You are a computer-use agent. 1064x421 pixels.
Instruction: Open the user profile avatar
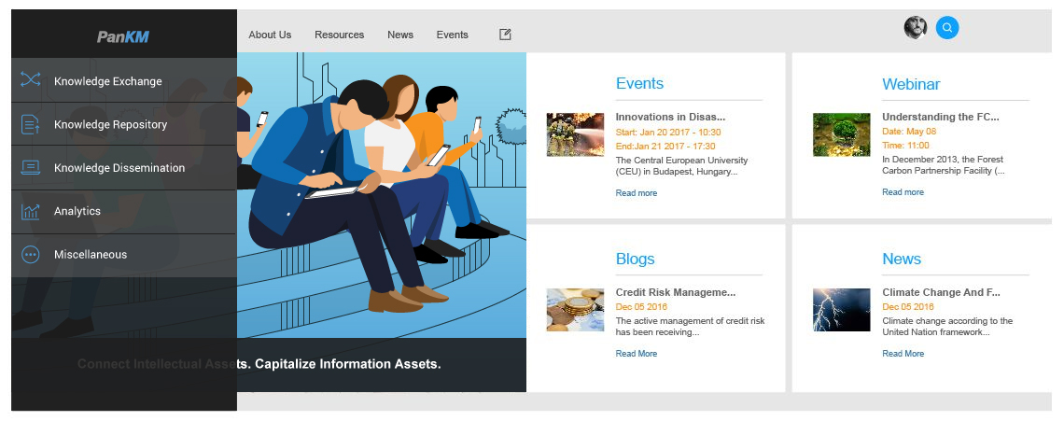coord(916,28)
